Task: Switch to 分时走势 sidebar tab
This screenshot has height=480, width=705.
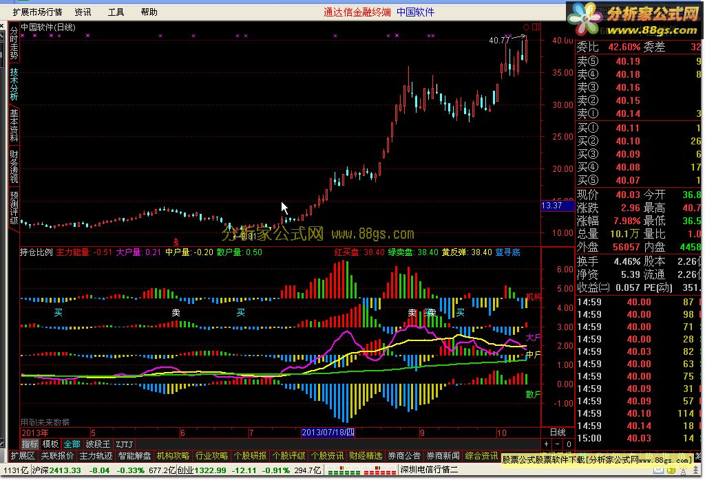Action: click(14, 43)
